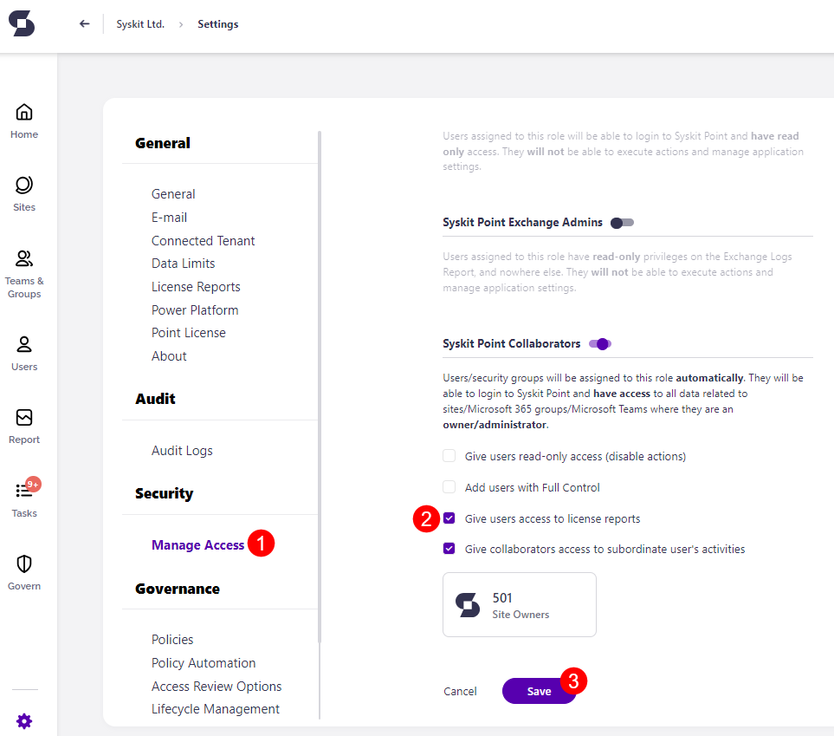Cancel the current changes

click(x=460, y=691)
